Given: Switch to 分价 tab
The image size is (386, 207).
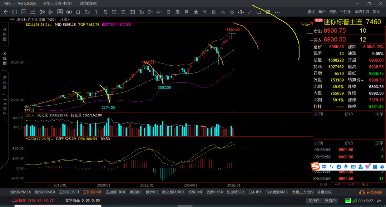Looking at the screenshot, I should pos(337,185).
